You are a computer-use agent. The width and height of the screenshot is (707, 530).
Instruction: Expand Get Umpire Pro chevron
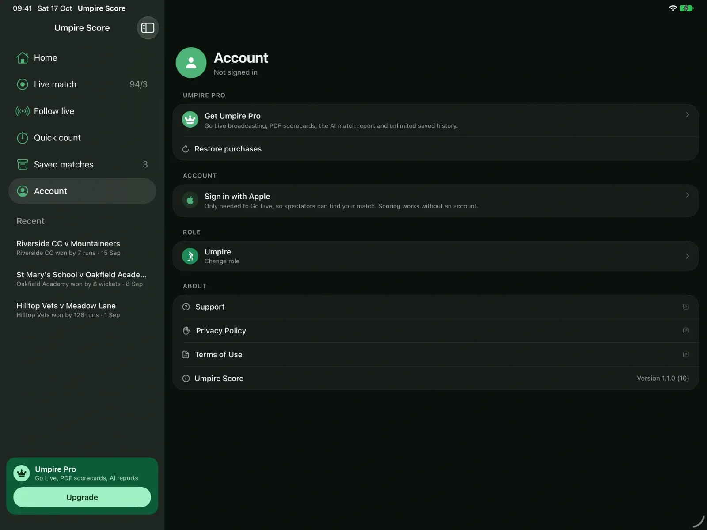click(x=687, y=115)
